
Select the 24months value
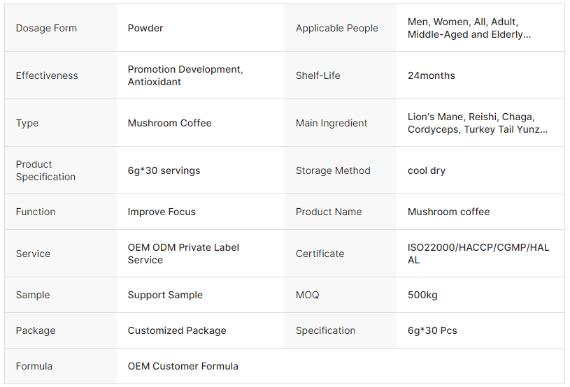coord(431,75)
